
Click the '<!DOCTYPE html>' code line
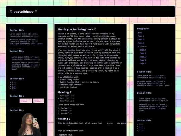[65, 135]
